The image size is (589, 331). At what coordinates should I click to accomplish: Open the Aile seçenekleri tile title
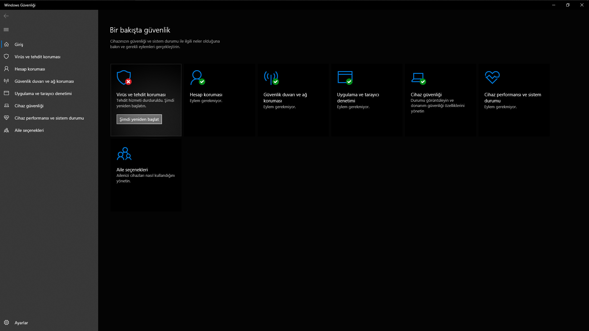132,170
